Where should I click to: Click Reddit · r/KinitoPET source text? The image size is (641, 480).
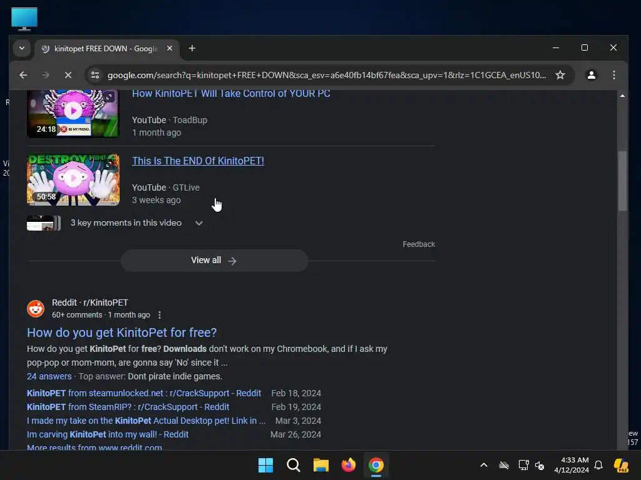90,302
